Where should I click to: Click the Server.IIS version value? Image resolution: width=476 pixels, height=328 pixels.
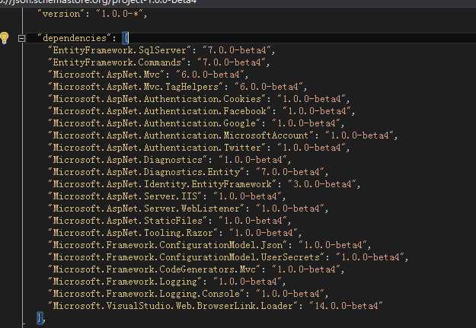pyautogui.click(x=248, y=196)
